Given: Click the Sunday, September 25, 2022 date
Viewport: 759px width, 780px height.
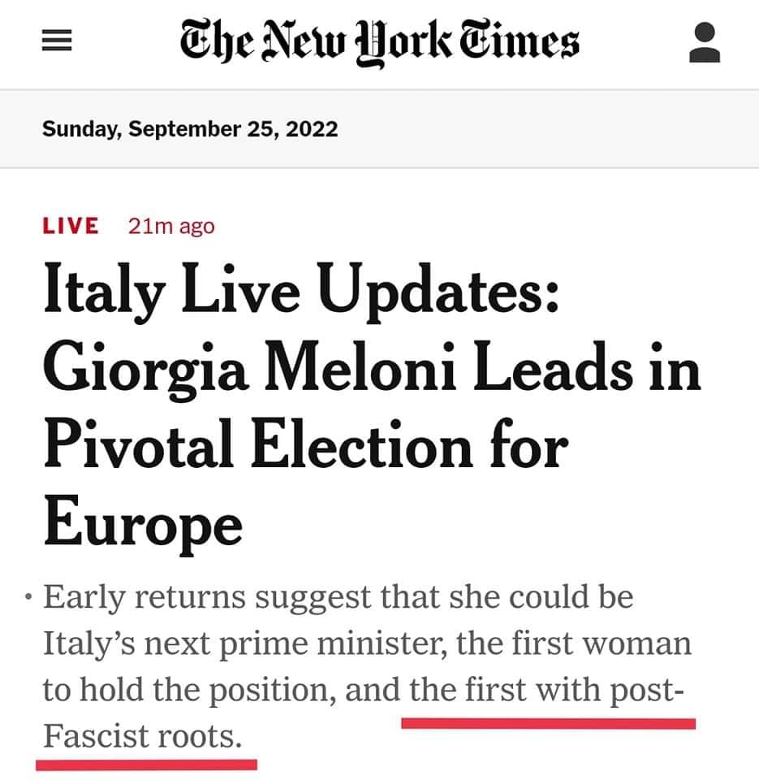Looking at the screenshot, I should pos(190,129).
